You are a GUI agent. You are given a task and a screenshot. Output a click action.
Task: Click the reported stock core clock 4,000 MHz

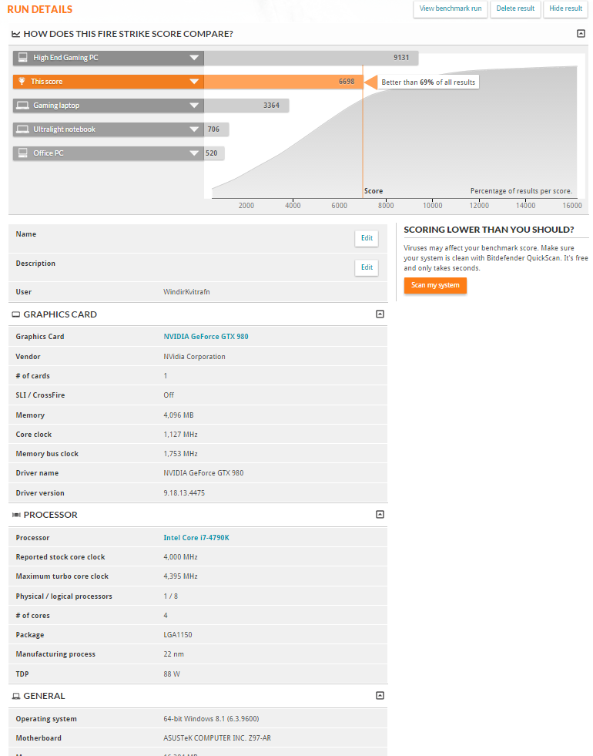[x=180, y=557]
